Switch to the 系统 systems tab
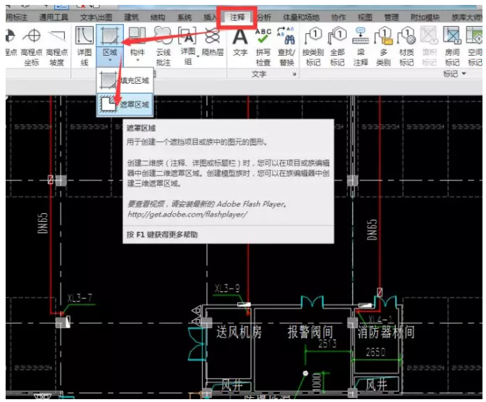 tap(185, 18)
